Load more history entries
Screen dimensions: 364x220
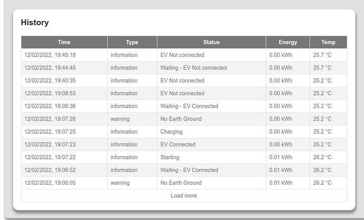point(184,195)
